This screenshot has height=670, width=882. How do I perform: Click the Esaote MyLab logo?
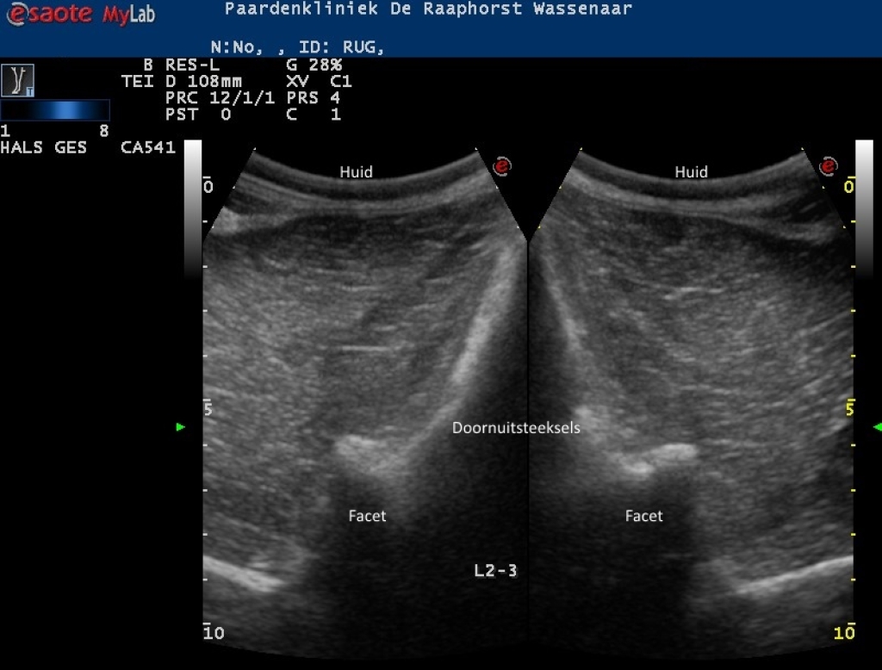[79, 15]
